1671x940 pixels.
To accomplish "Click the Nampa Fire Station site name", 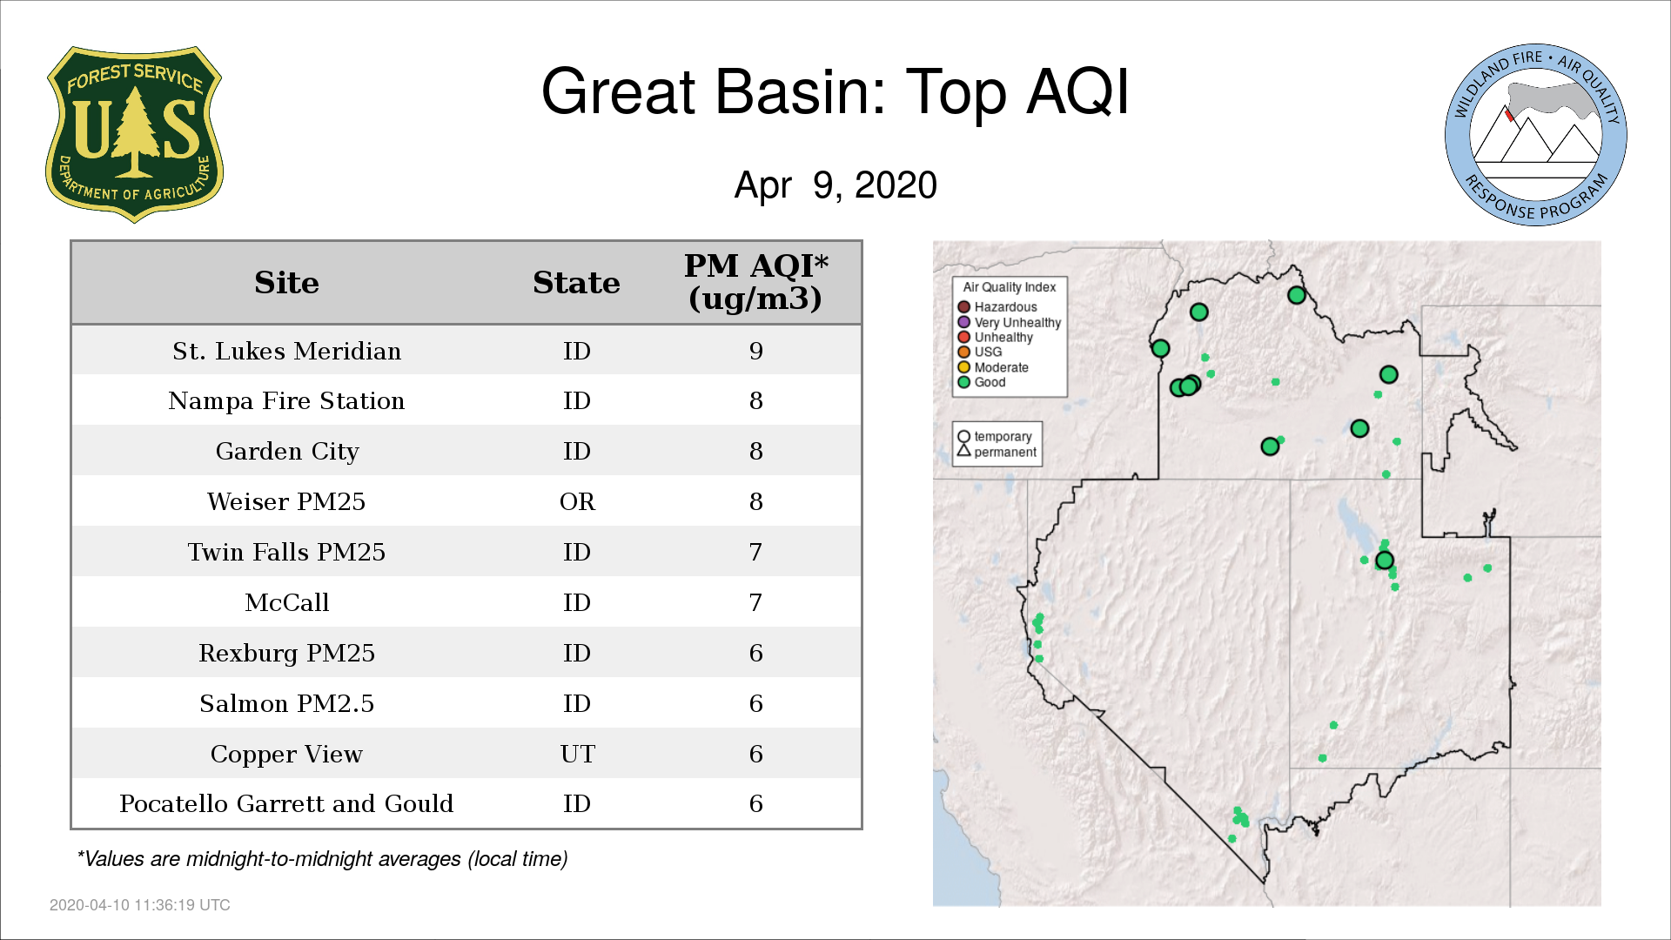I will 286,400.
